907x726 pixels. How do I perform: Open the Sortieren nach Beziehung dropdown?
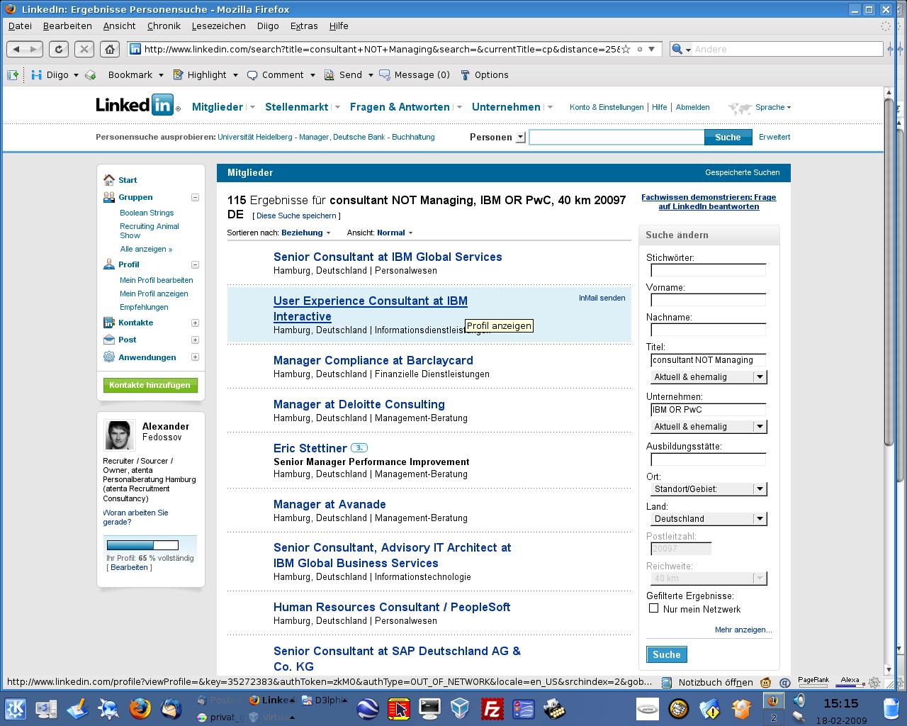[x=306, y=233]
